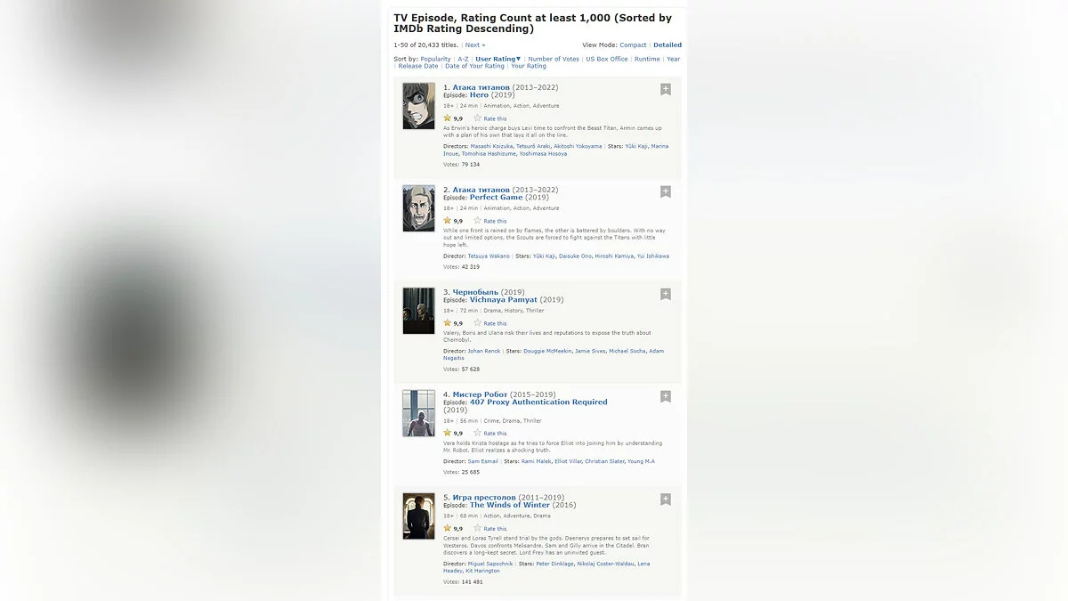Open the Атака титанов title in entry 1
The width and height of the screenshot is (1068, 601).
[481, 87]
